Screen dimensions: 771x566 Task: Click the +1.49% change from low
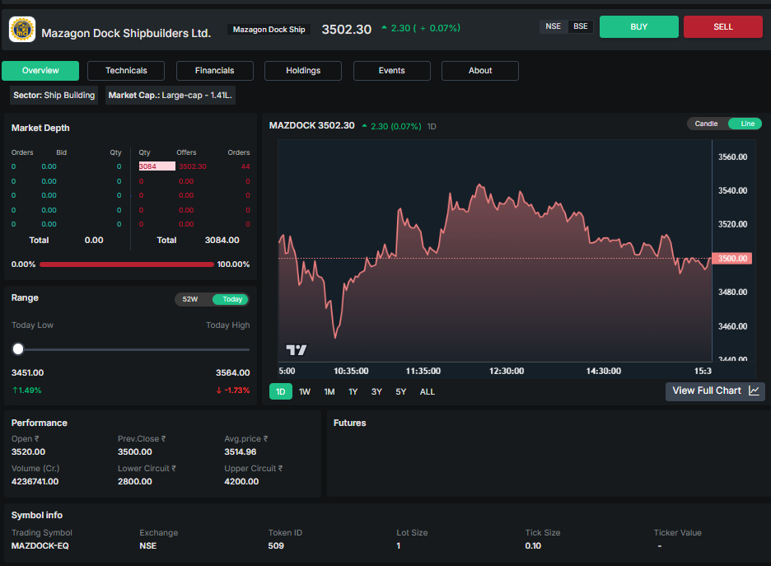tap(27, 391)
